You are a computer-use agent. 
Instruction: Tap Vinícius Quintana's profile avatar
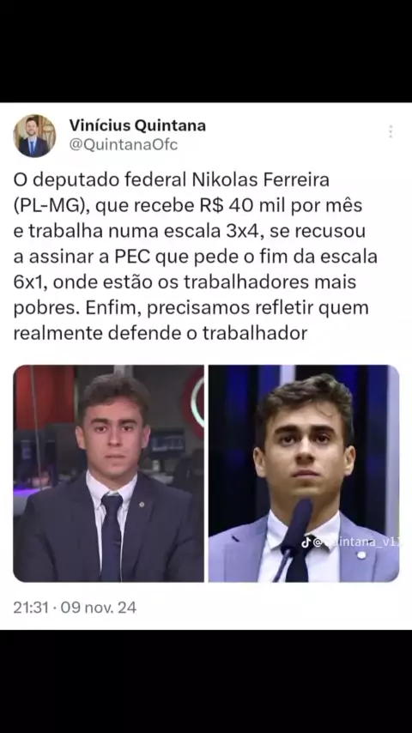[34, 136]
